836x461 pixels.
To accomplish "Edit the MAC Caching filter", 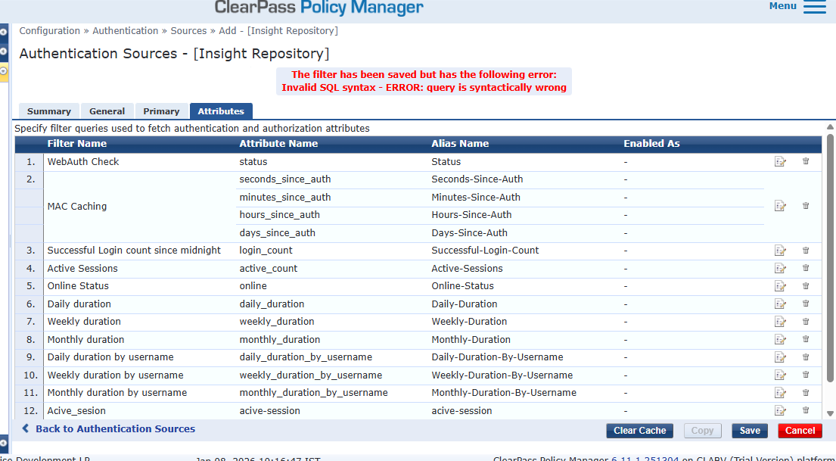I will click(780, 205).
